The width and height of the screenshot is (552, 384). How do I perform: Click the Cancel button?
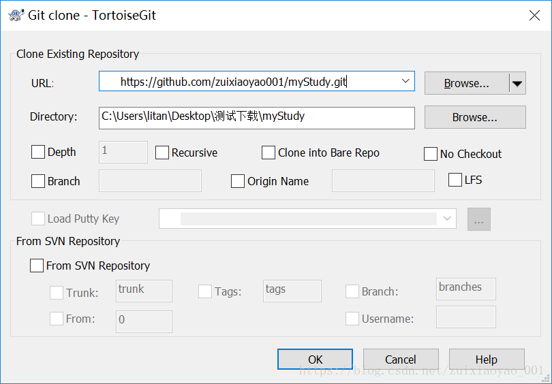401,359
